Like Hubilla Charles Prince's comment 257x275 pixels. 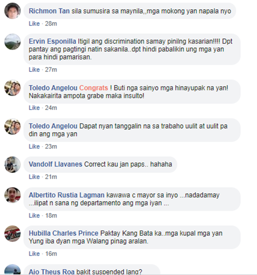[34, 254]
